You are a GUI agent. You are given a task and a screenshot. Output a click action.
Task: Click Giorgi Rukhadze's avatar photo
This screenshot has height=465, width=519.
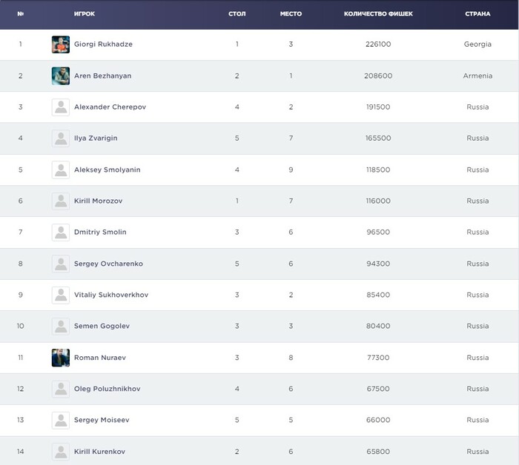click(61, 44)
